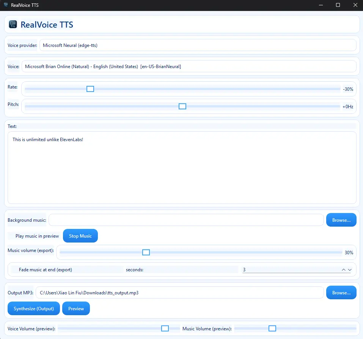Browse for a background music file
This screenshot has width=363, height=339.
(341, 220)
